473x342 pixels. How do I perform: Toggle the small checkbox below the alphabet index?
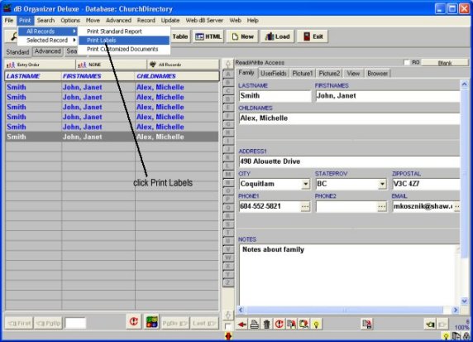[x=228, y=326]
